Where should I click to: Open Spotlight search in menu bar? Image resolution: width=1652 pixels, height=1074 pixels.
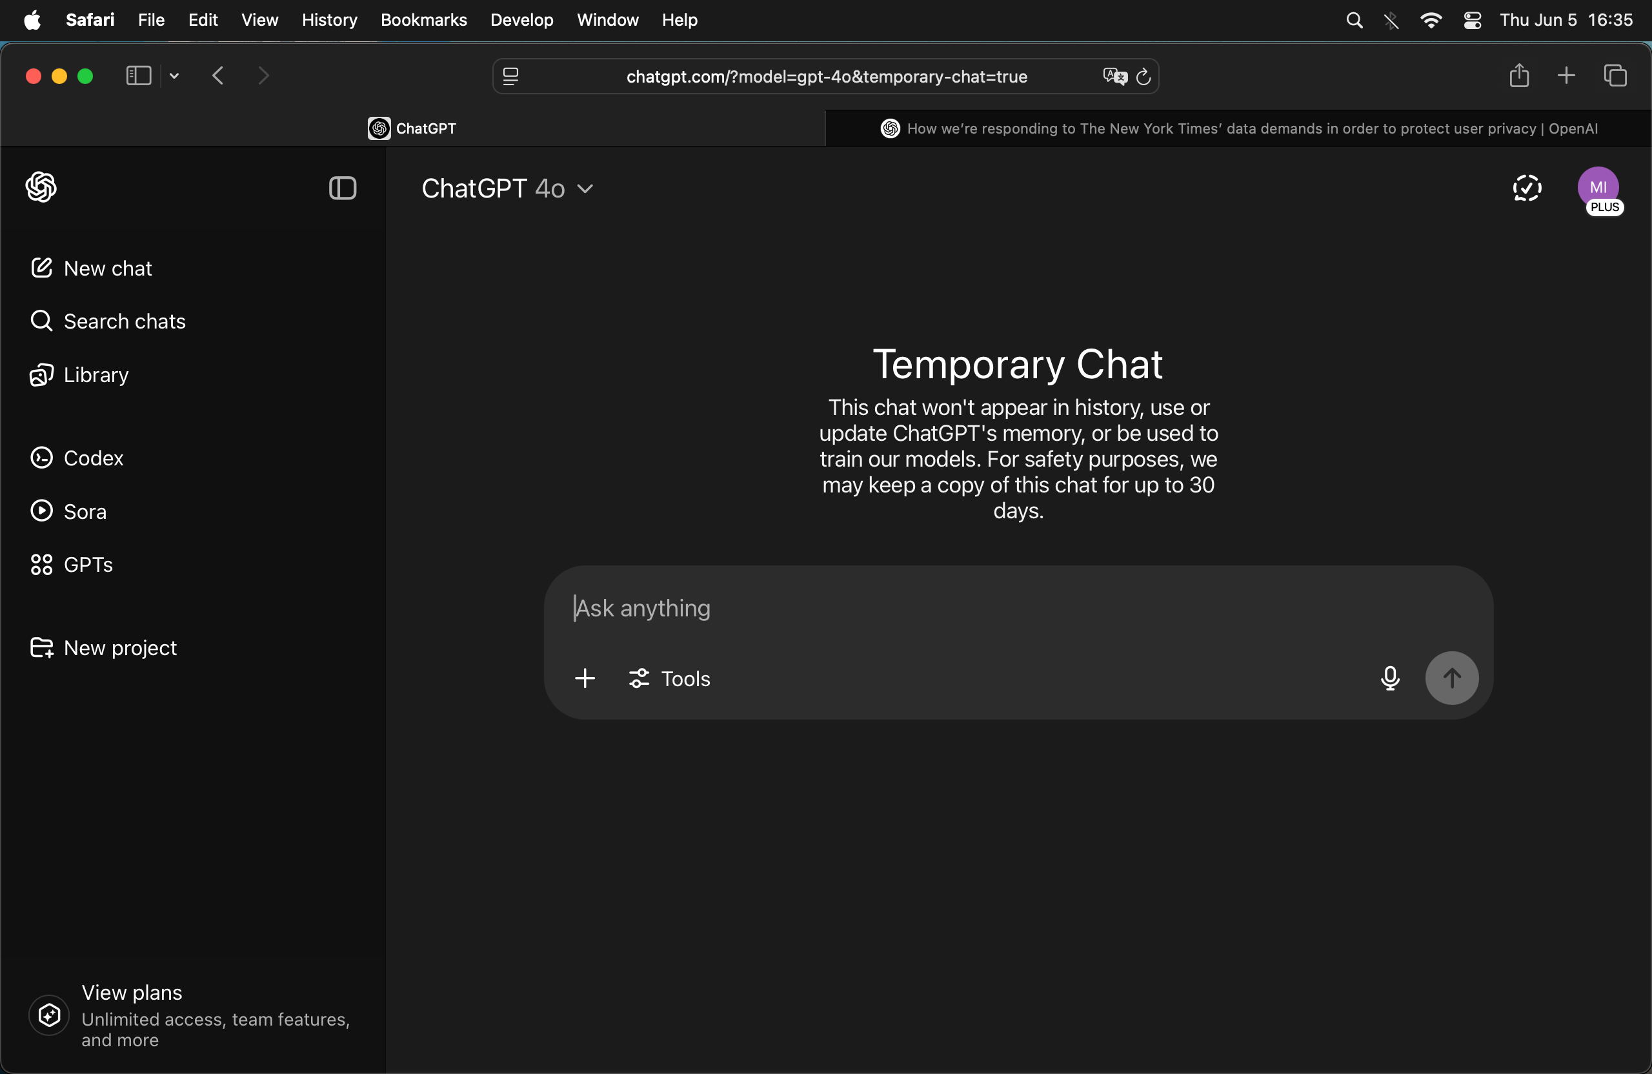(1355, 20)
